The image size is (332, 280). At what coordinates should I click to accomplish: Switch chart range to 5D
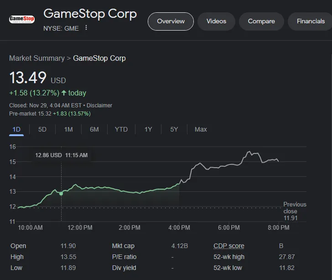[x=42, y=129]
